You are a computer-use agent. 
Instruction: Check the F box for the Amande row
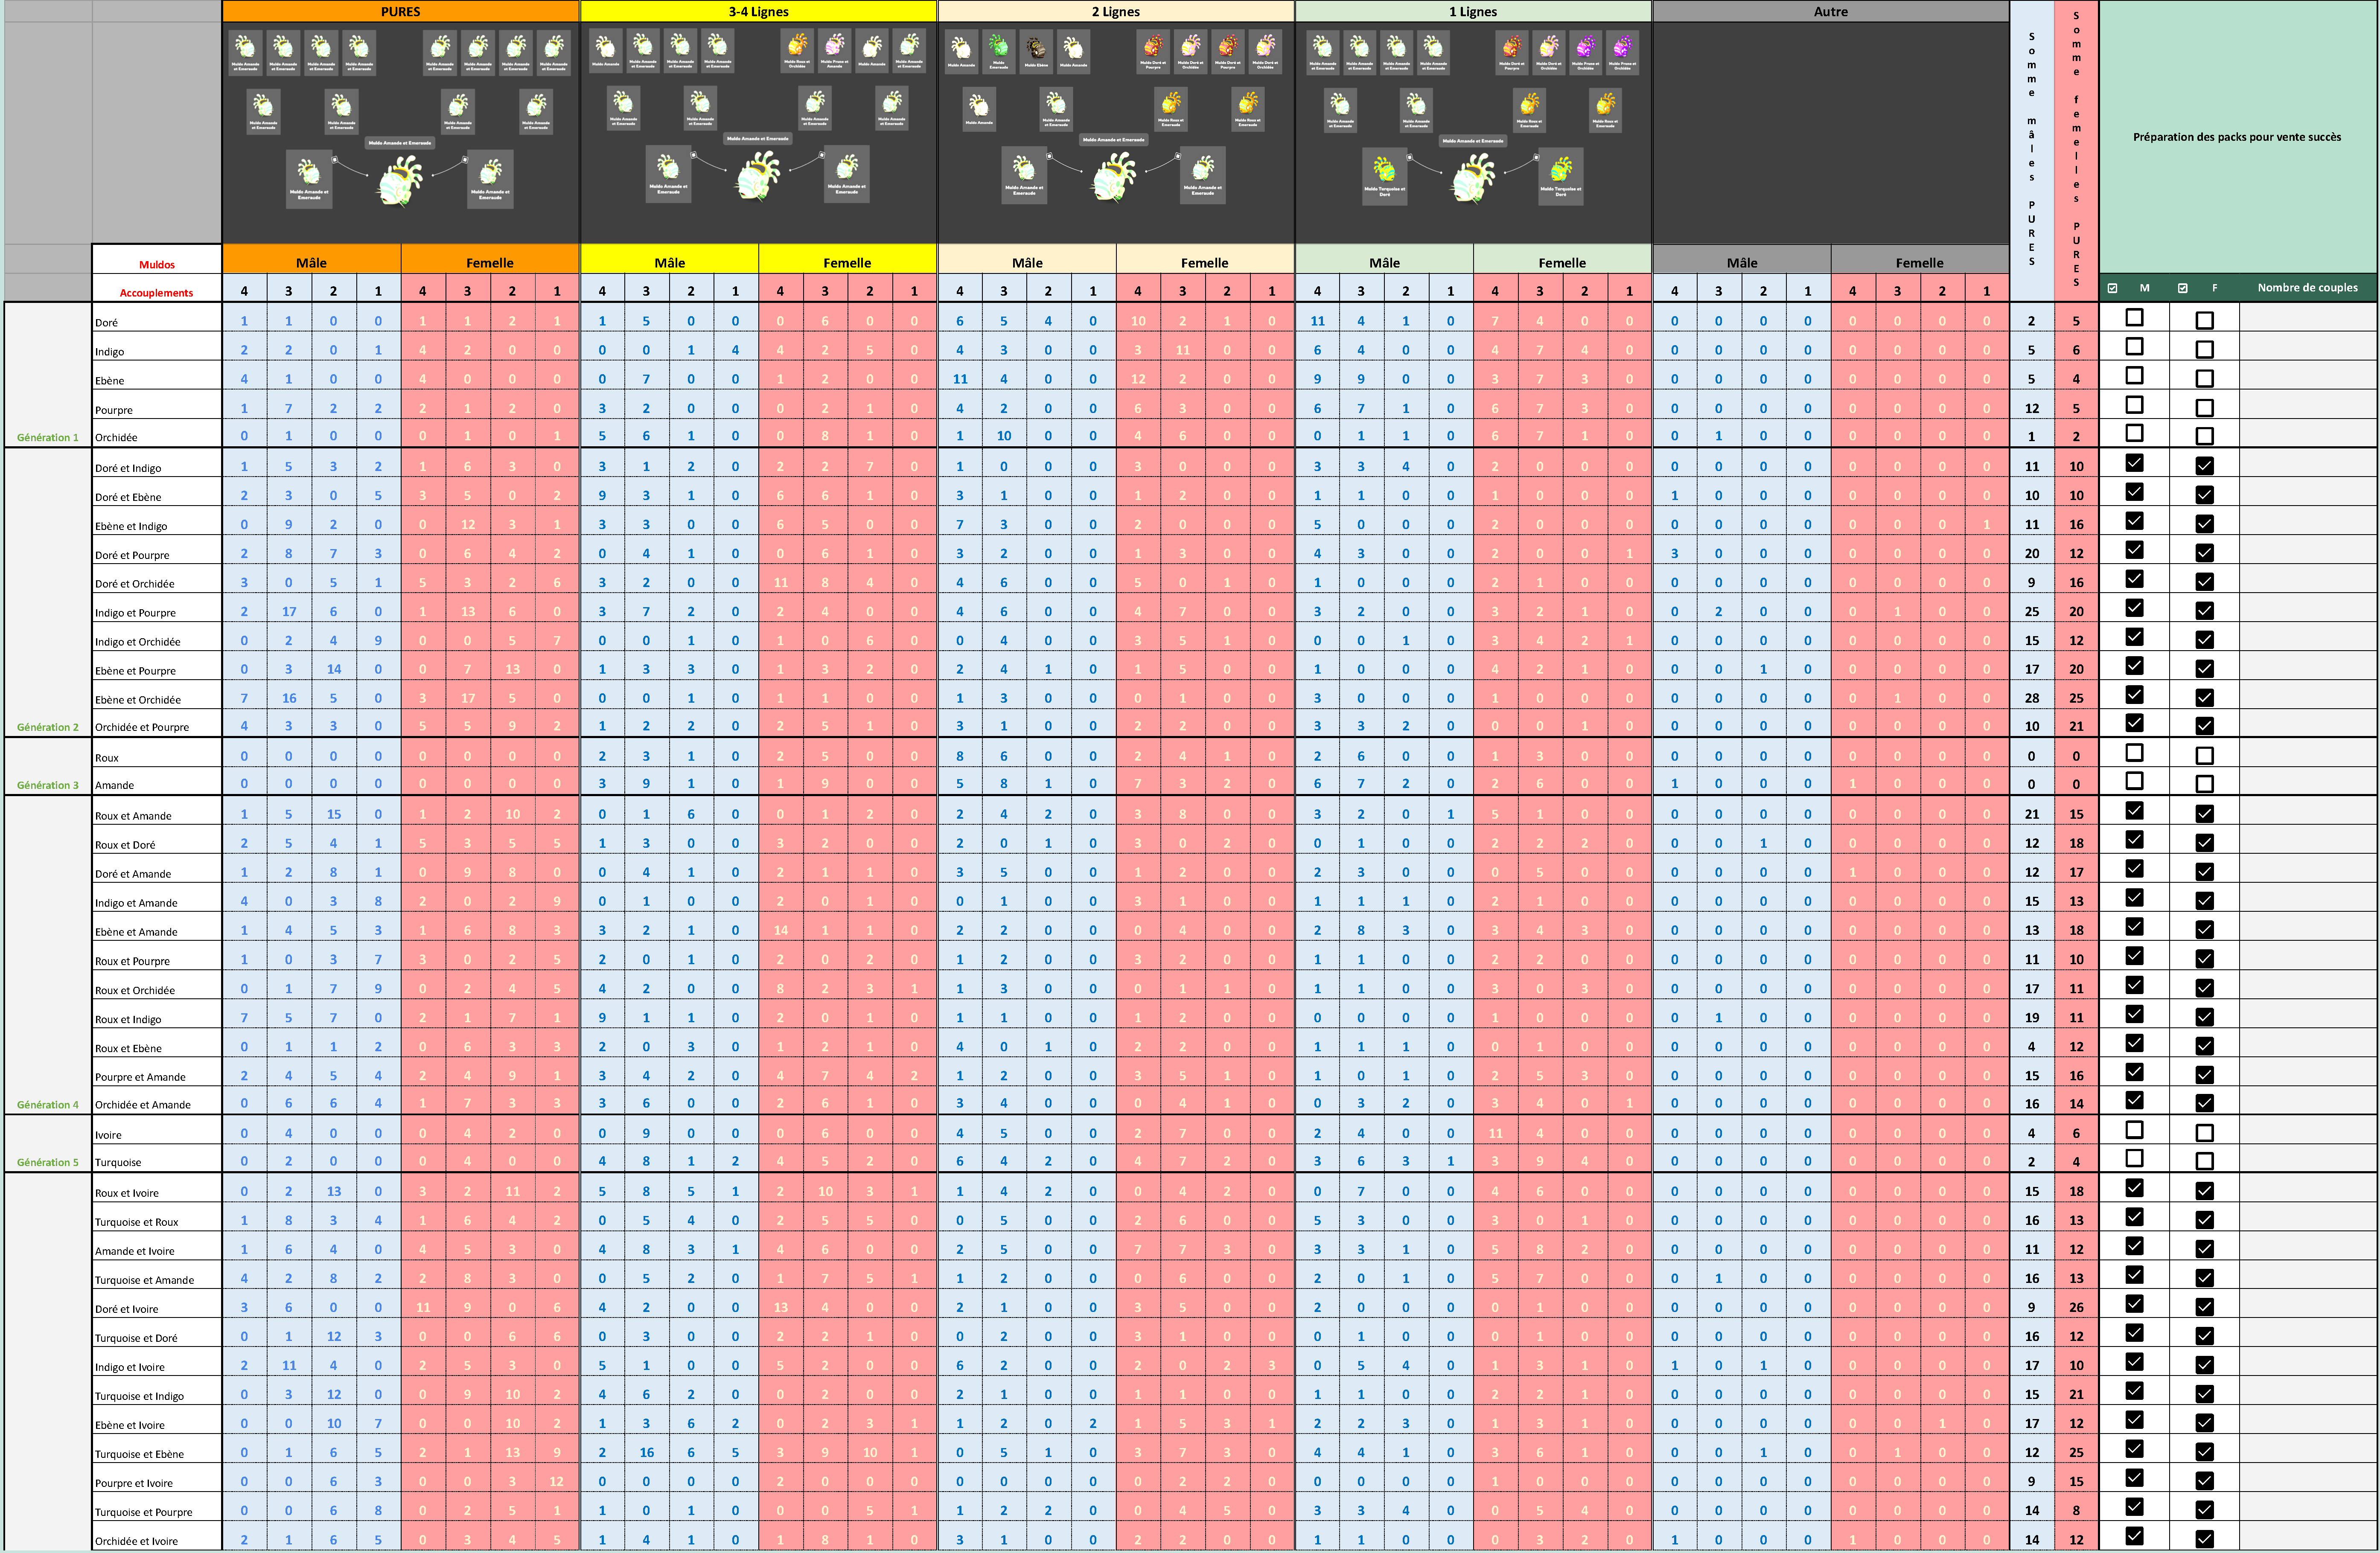coord(2204,784)
